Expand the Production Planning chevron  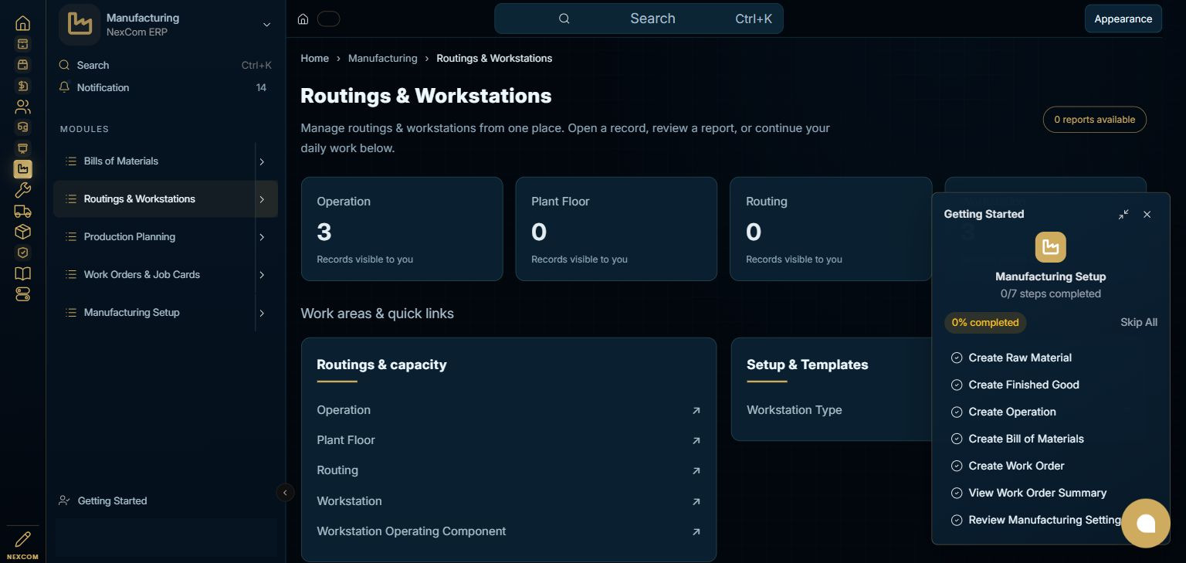click(262, 237)
